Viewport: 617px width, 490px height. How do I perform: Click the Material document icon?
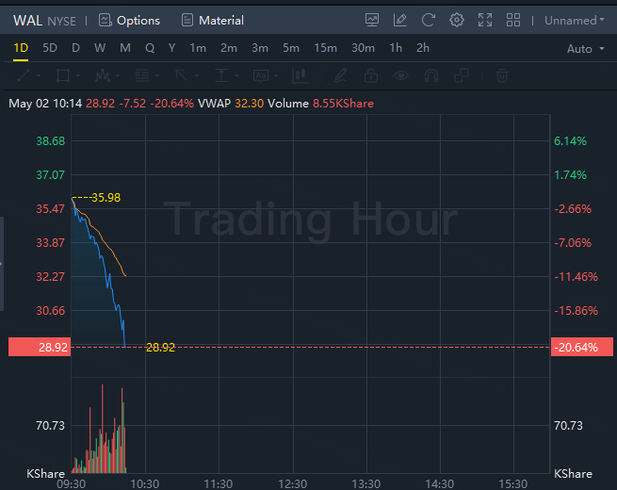(187, 20)
